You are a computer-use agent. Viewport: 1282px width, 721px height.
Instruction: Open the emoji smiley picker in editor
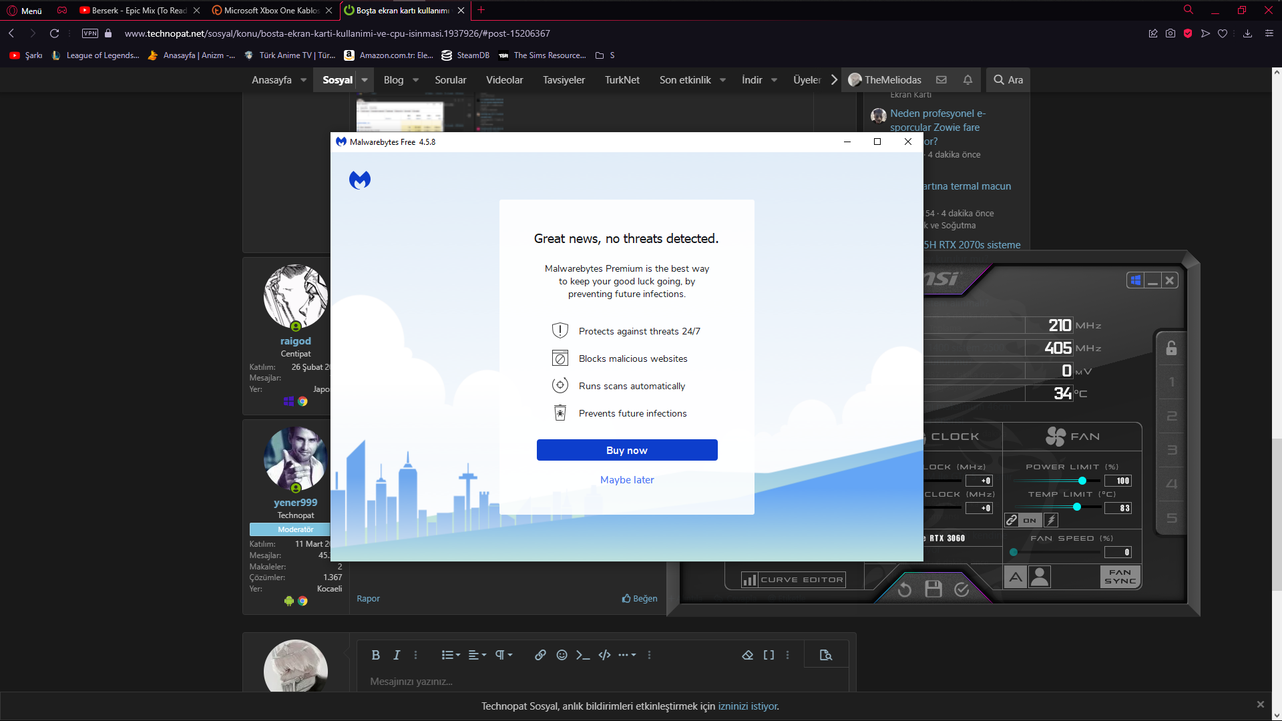pyautogui.click(x=562, y=655)
